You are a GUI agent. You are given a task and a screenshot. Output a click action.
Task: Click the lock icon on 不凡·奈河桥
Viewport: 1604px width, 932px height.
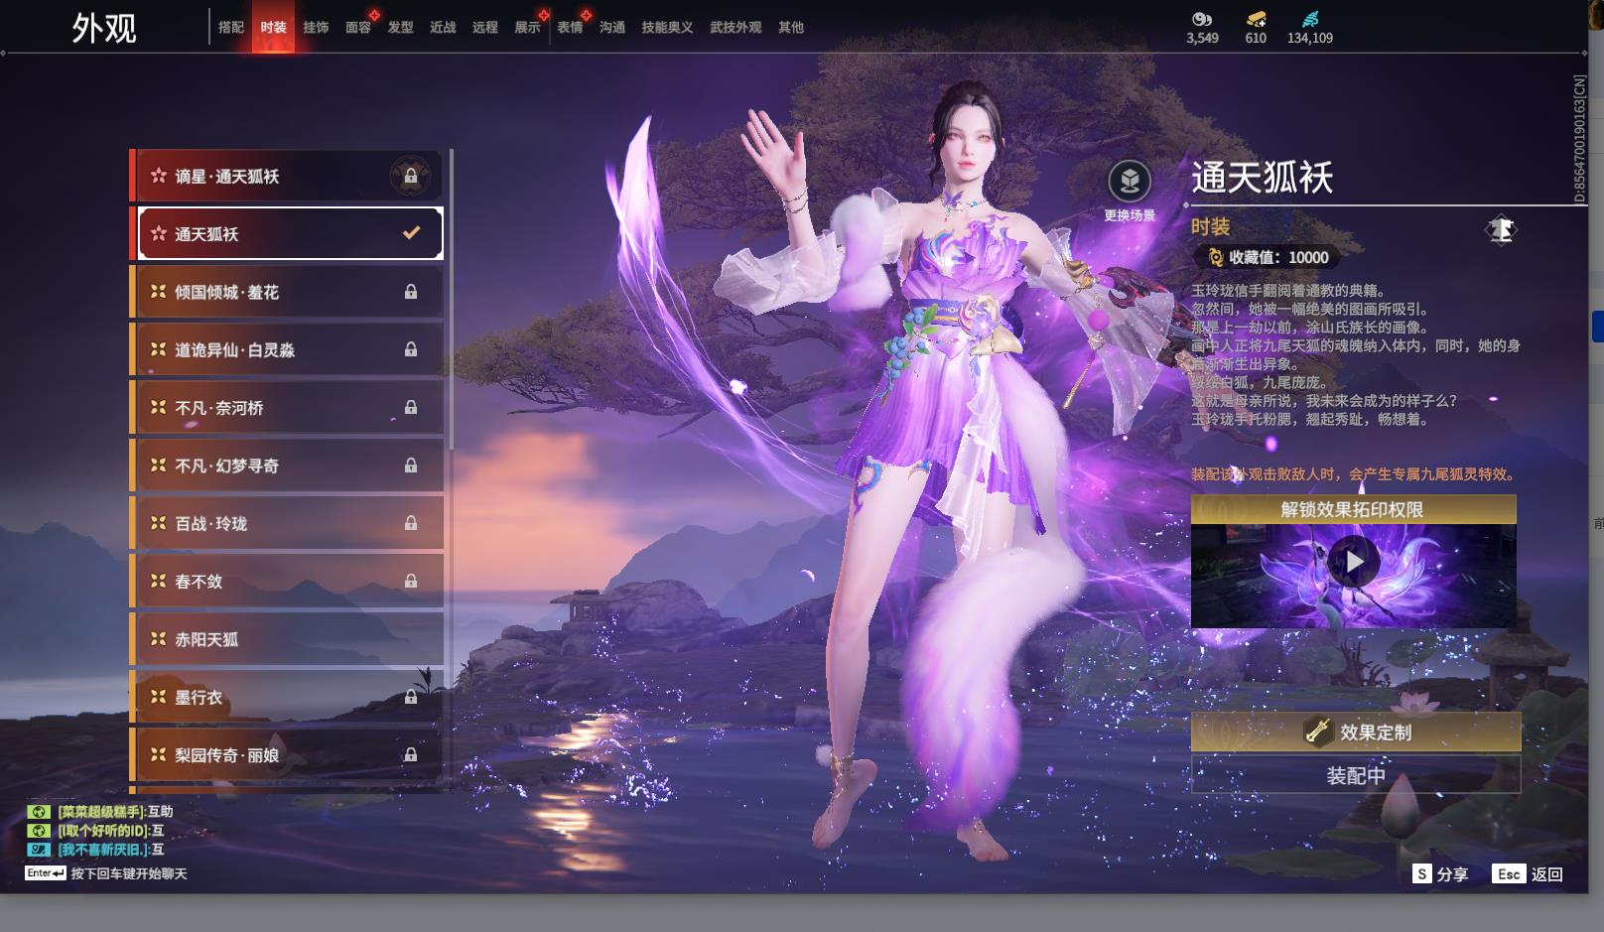point(411,408)
